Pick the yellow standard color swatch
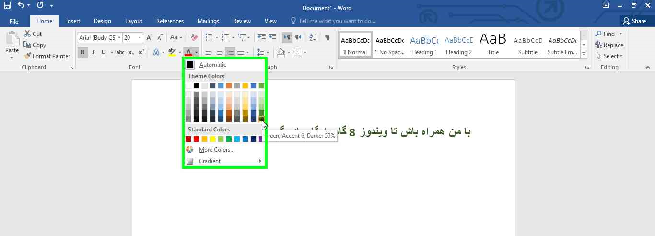This screenshot has width=655, height=236. point(212,139)
